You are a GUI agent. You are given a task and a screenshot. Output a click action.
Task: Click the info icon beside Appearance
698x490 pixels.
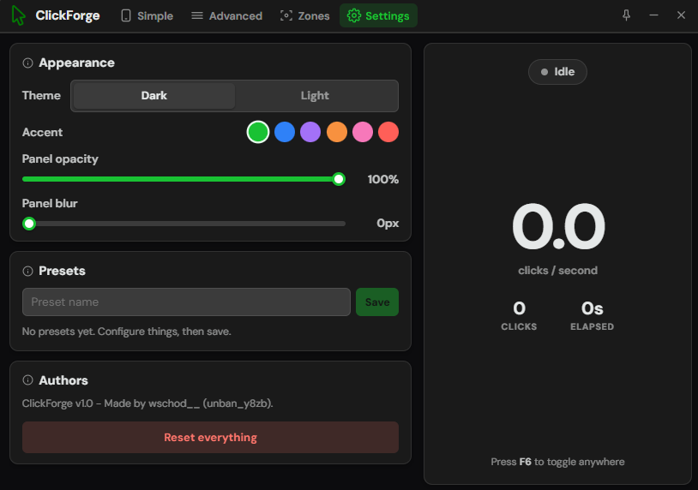(27, 63)
